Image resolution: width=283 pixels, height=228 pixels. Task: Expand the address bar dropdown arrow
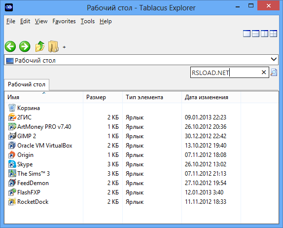(274, 59)
